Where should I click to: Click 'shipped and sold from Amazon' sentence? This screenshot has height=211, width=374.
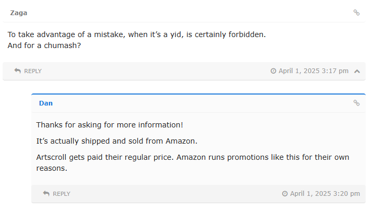[x=117, y=141]
